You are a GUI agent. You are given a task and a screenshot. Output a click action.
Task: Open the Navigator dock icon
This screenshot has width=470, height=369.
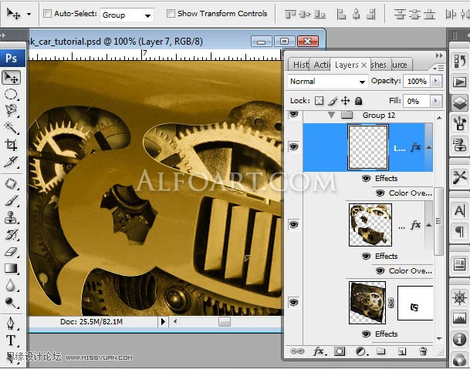pyautogui.click(x=460, y=298)
